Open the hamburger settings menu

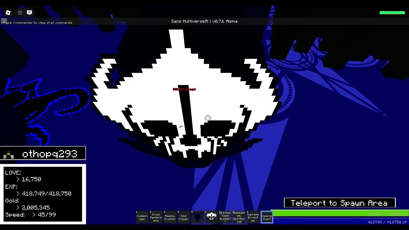pos(20,12)
